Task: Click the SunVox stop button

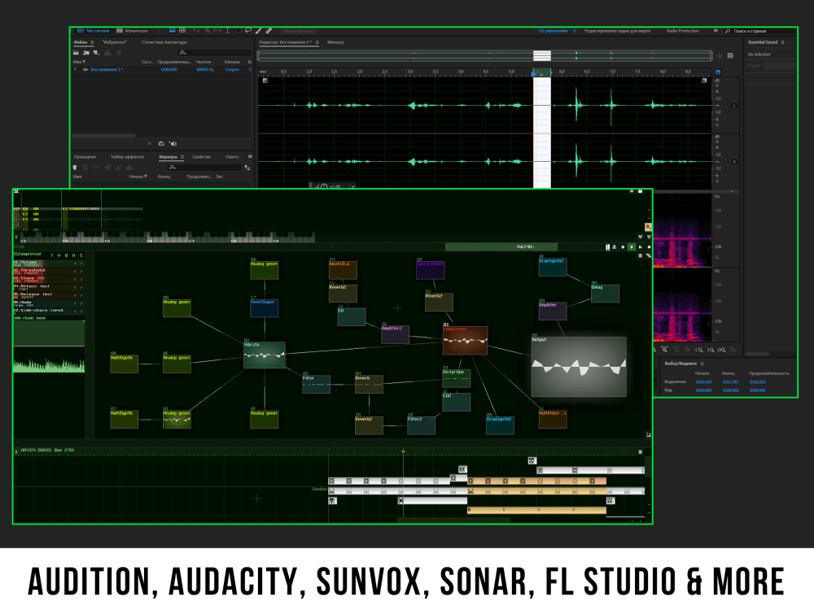Action: [649, 247]
